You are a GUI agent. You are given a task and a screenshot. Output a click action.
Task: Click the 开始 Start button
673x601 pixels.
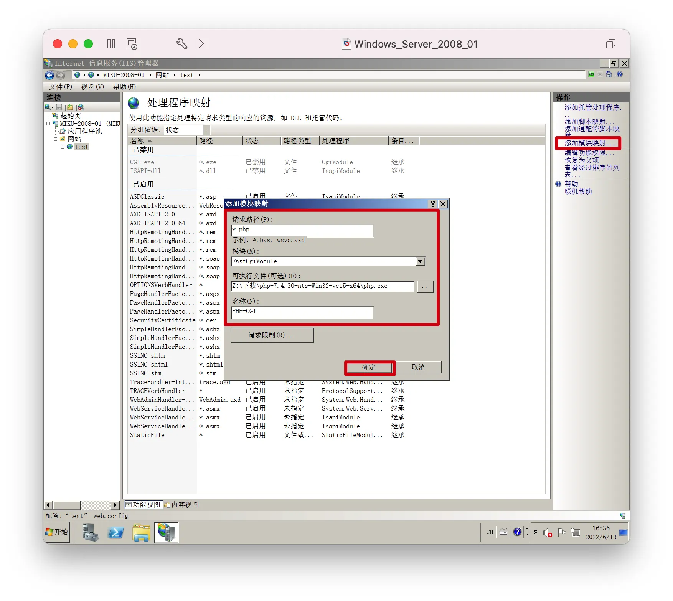tap(57, 532)
